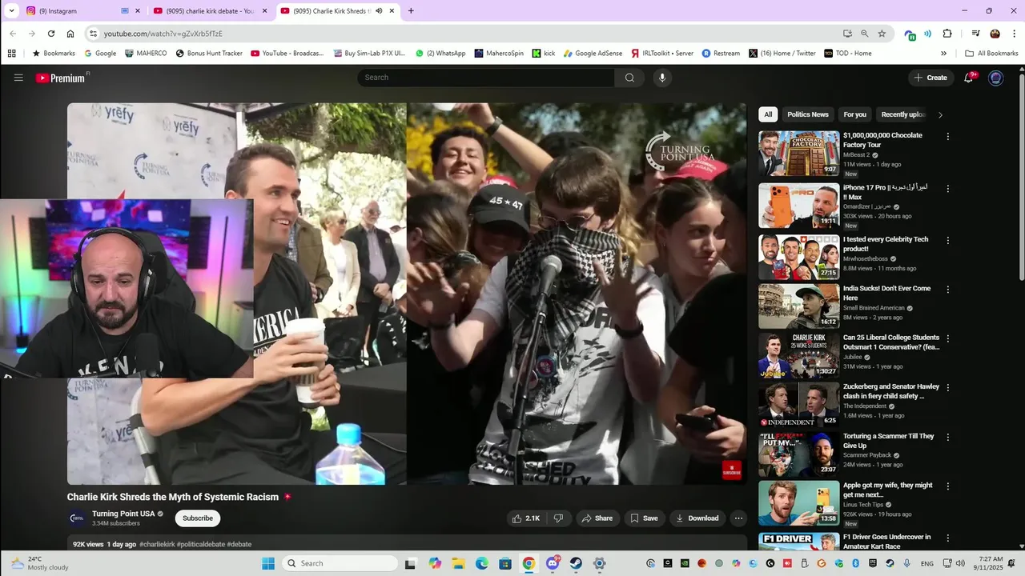Select the Recently uploaded filter chip
Image resolution: width=1025 pixels, height=576 pixels.
[x=902, y=114]
